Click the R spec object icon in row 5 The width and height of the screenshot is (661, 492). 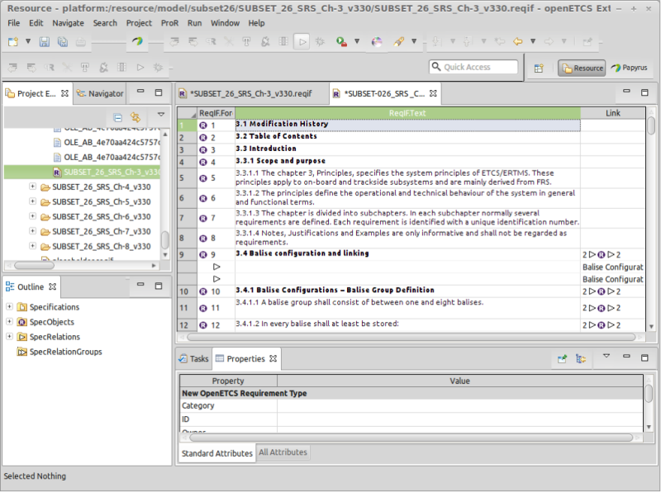point(203,178)
